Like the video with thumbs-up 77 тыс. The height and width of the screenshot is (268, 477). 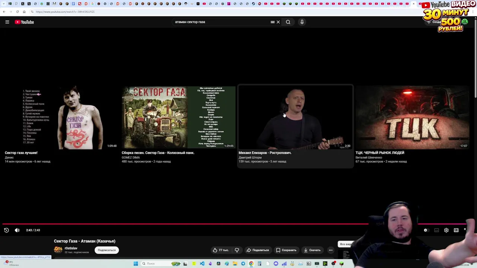click(221, 250)
